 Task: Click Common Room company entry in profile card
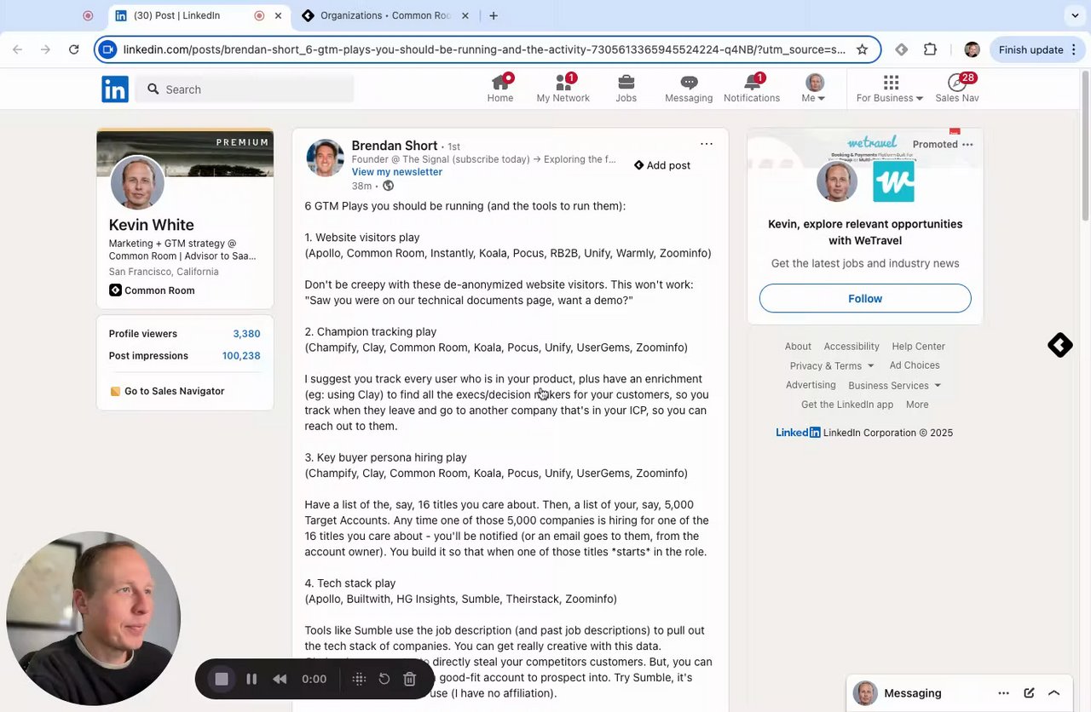tap(152, 290)
